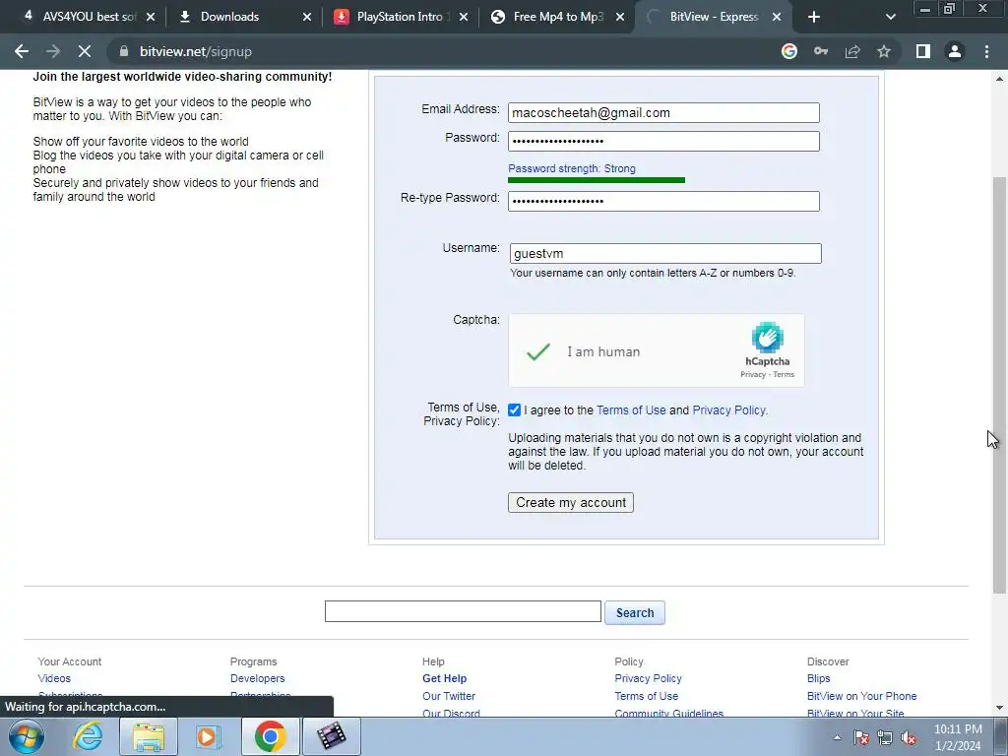The height and width of the screenshot is (756, 1008).
Task: Expand the tab search chevron
Action: pyautogui.click(x=890, y=17)
